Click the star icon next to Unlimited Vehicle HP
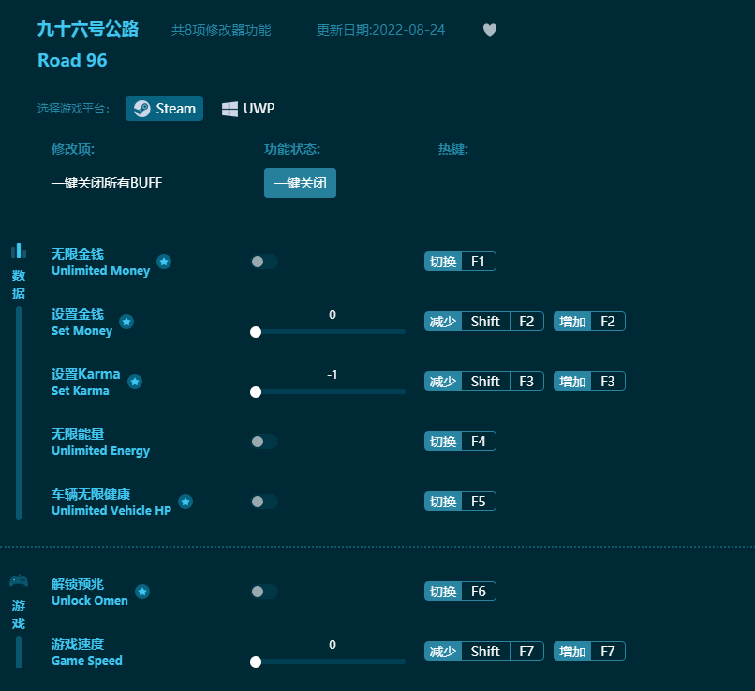 tap(185, 502)
